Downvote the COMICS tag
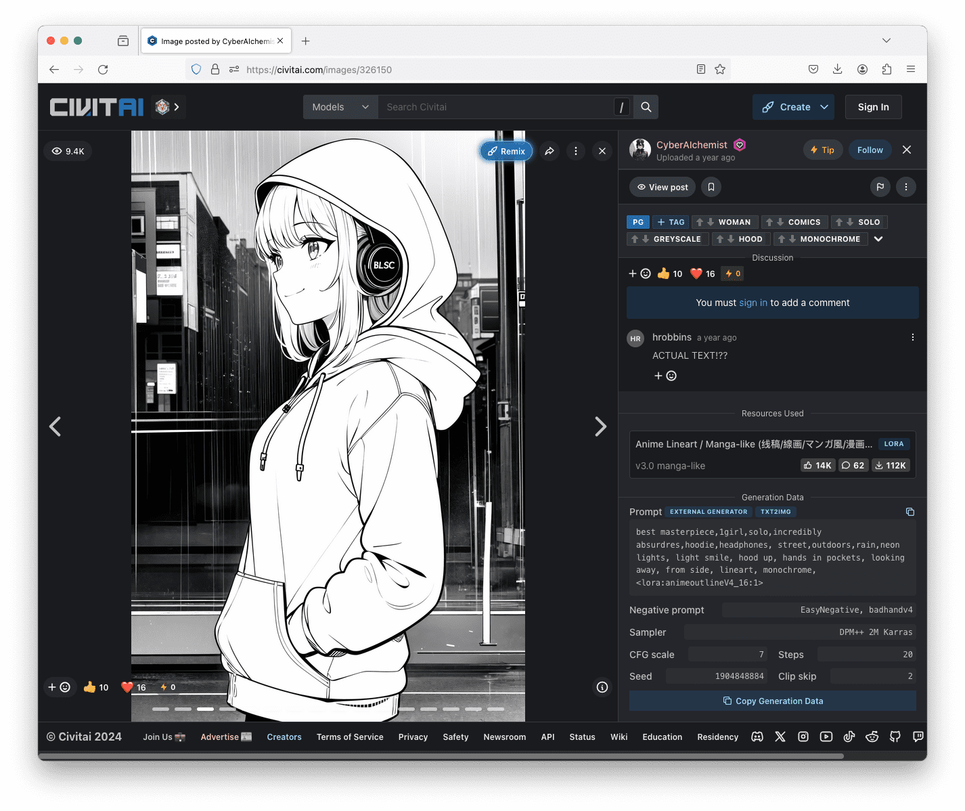The width and height of the screenshot is (965, 811). 780,222
